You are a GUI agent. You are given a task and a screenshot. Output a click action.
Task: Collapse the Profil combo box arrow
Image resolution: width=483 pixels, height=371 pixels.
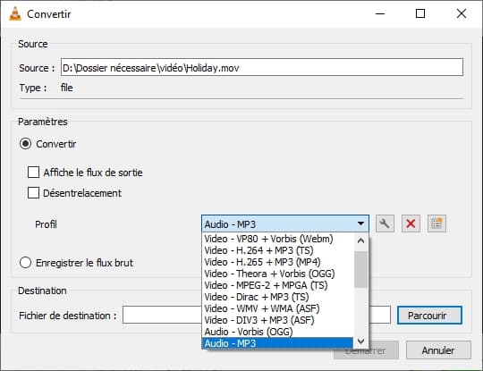[x=360, y=223]
